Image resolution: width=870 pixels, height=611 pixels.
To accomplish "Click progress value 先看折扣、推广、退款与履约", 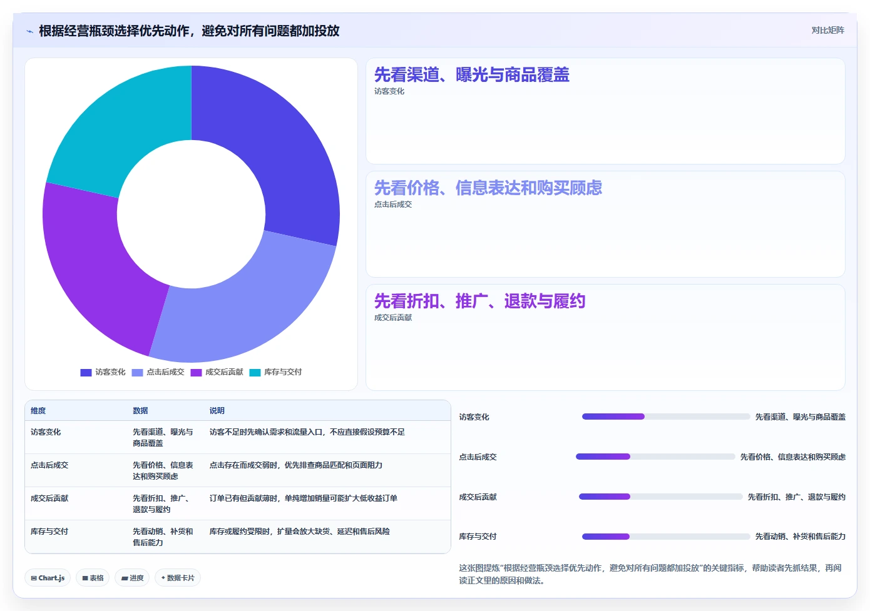I will coord(796,497).
